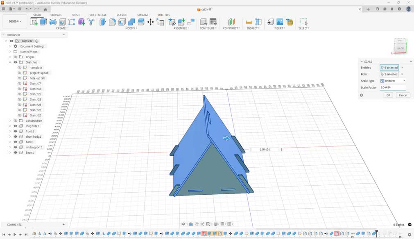Screen dimensions: 414x239
Task: Switch to the Sheet Metal tab
Action: click(x=98, y=15)
